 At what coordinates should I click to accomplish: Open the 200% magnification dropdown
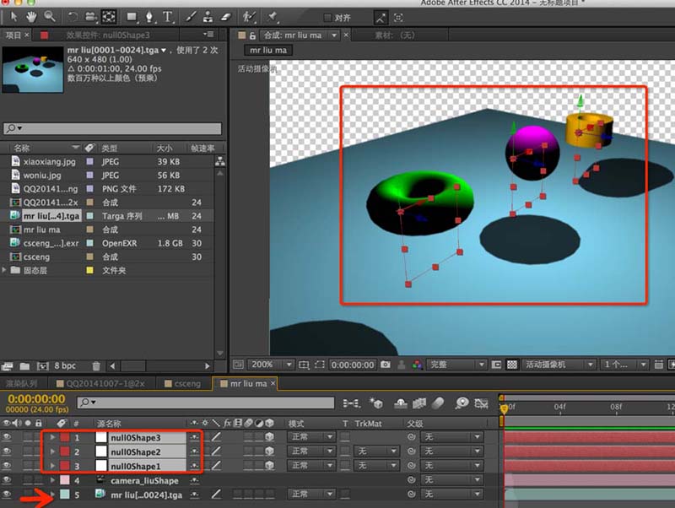click(x=270, y=365)
